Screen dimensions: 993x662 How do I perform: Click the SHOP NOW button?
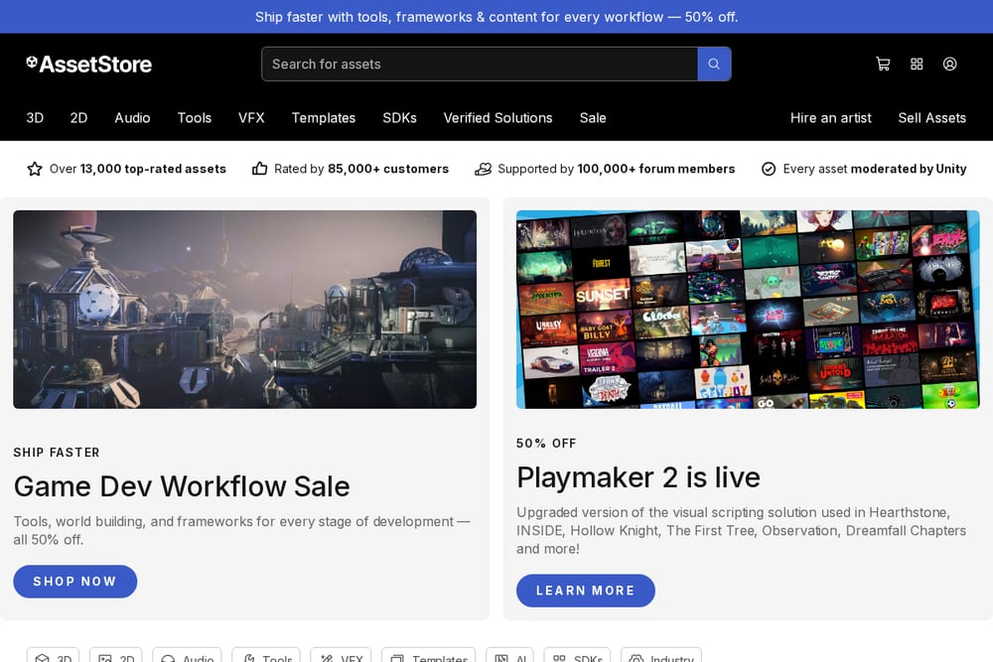coord(74,582)
